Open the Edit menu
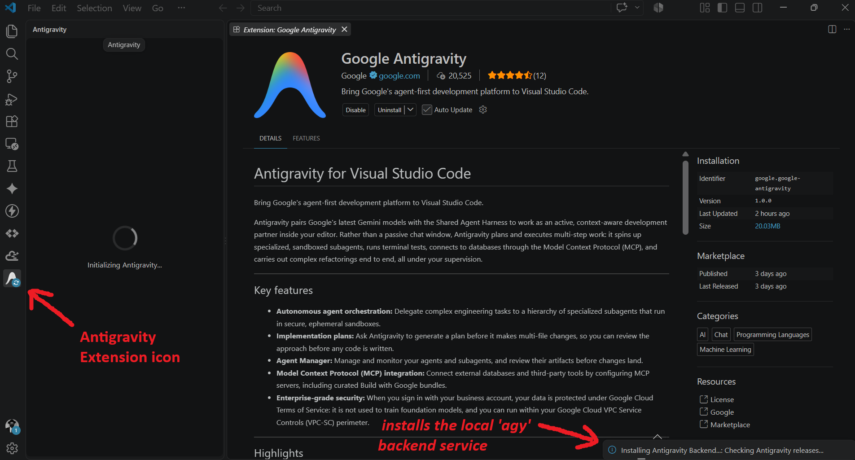The image size is (855, 460). coord(59,8)
